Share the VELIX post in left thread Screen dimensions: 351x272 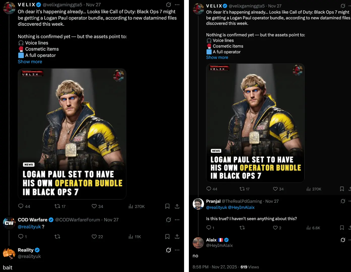tap(177, 206)
